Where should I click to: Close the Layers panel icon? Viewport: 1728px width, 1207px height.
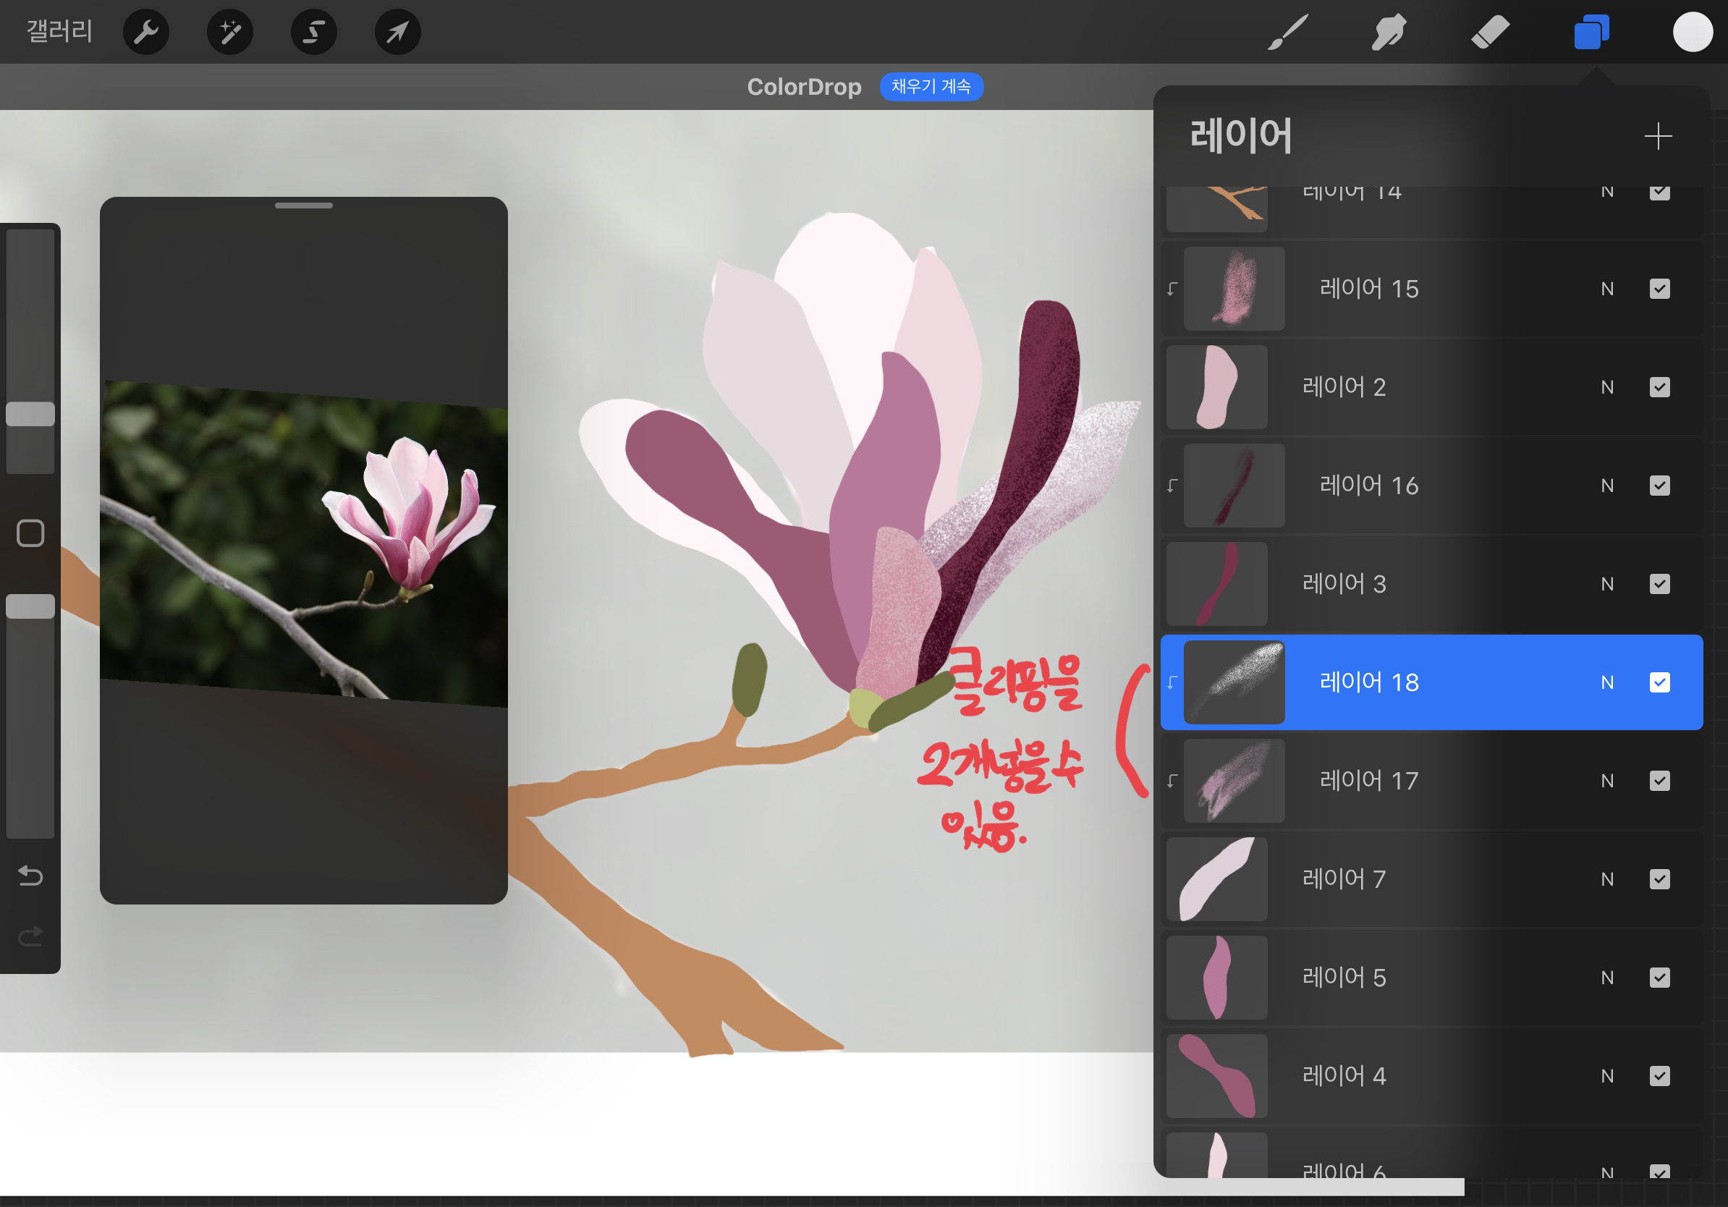1591,33
